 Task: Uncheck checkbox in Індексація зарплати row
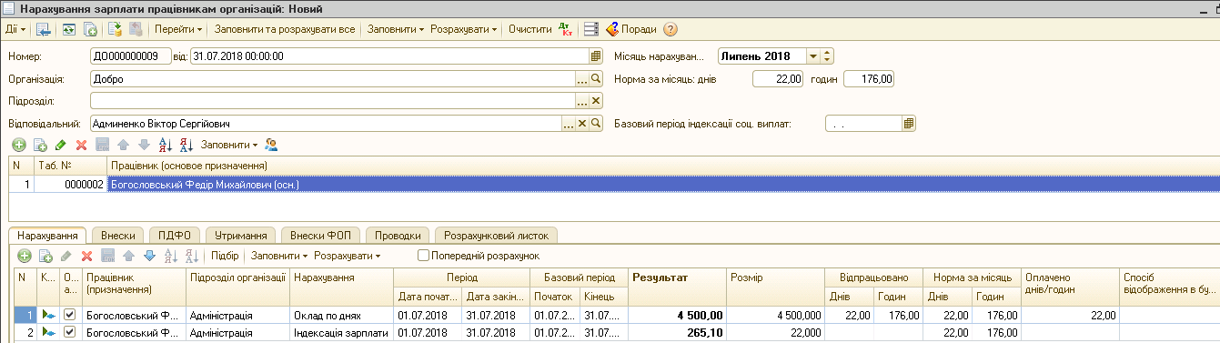pyautogui.click(x=69, y=333)
